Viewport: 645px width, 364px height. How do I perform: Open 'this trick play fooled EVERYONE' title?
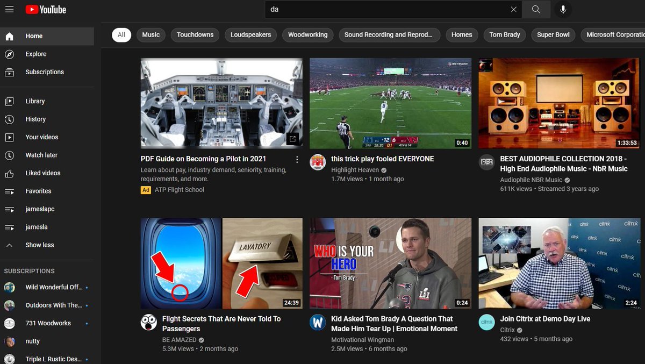[383, 159]
